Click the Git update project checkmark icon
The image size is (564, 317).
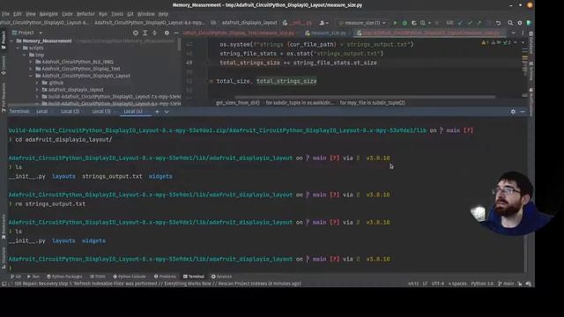click(460, 23)
